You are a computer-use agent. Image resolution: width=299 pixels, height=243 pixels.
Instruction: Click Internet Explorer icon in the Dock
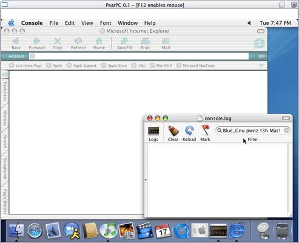coord(237,231)
